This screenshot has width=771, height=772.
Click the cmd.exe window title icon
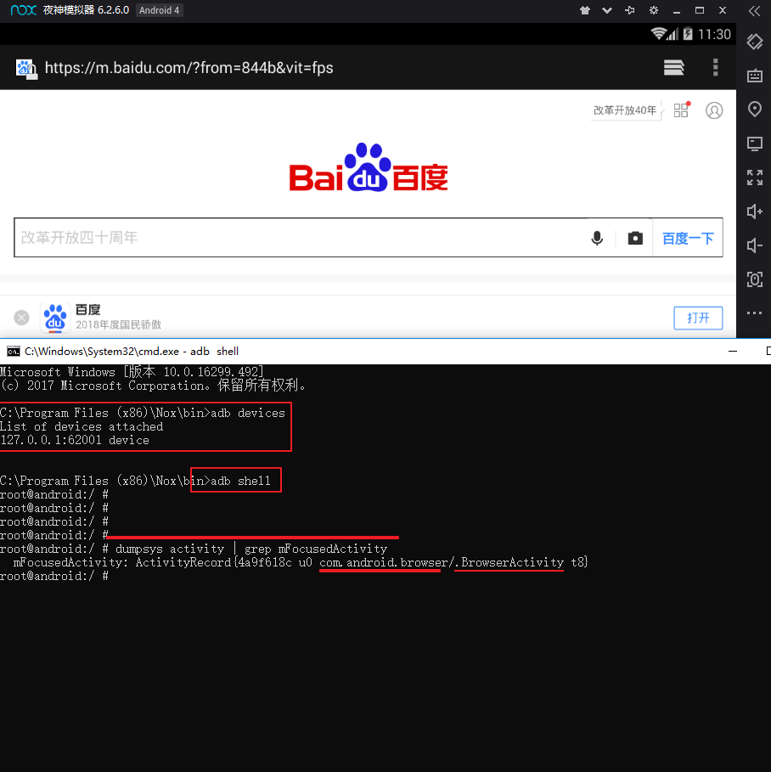coord(14,352)
